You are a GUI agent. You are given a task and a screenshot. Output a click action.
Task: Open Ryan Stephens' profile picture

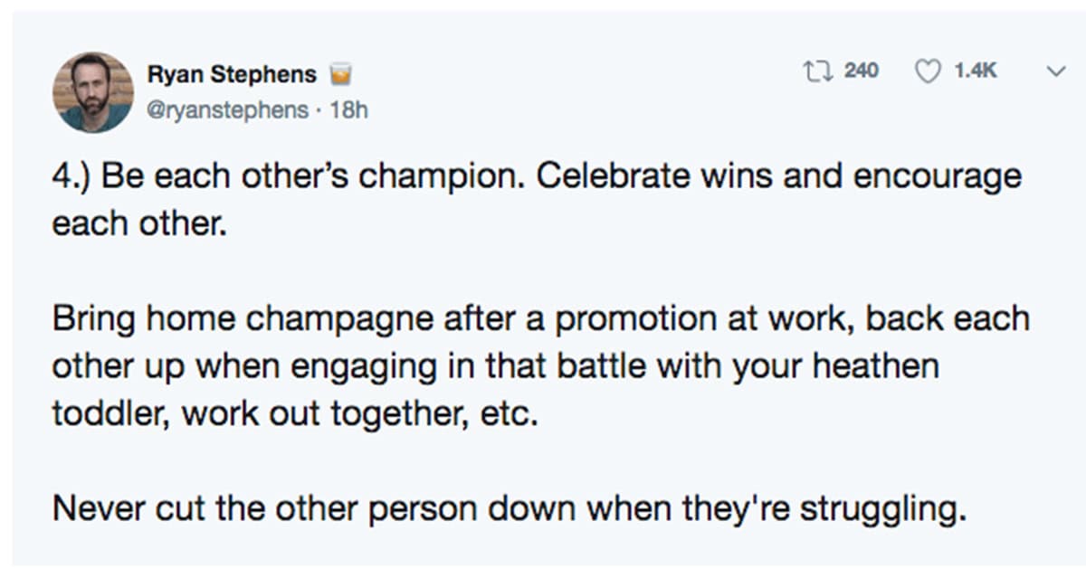click(92, 92)
